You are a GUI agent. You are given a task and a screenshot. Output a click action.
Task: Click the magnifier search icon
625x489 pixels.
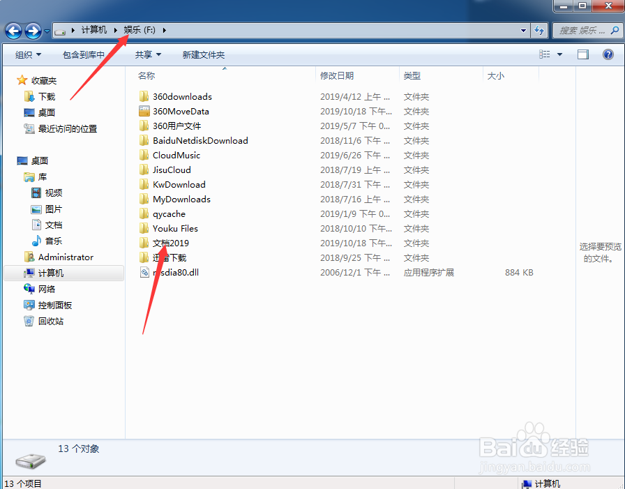point(615,30)
